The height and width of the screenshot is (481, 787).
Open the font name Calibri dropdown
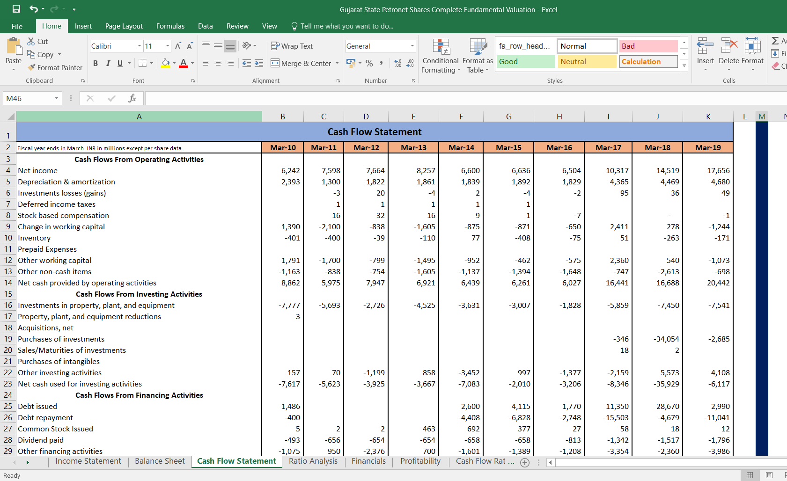point(140,46)
